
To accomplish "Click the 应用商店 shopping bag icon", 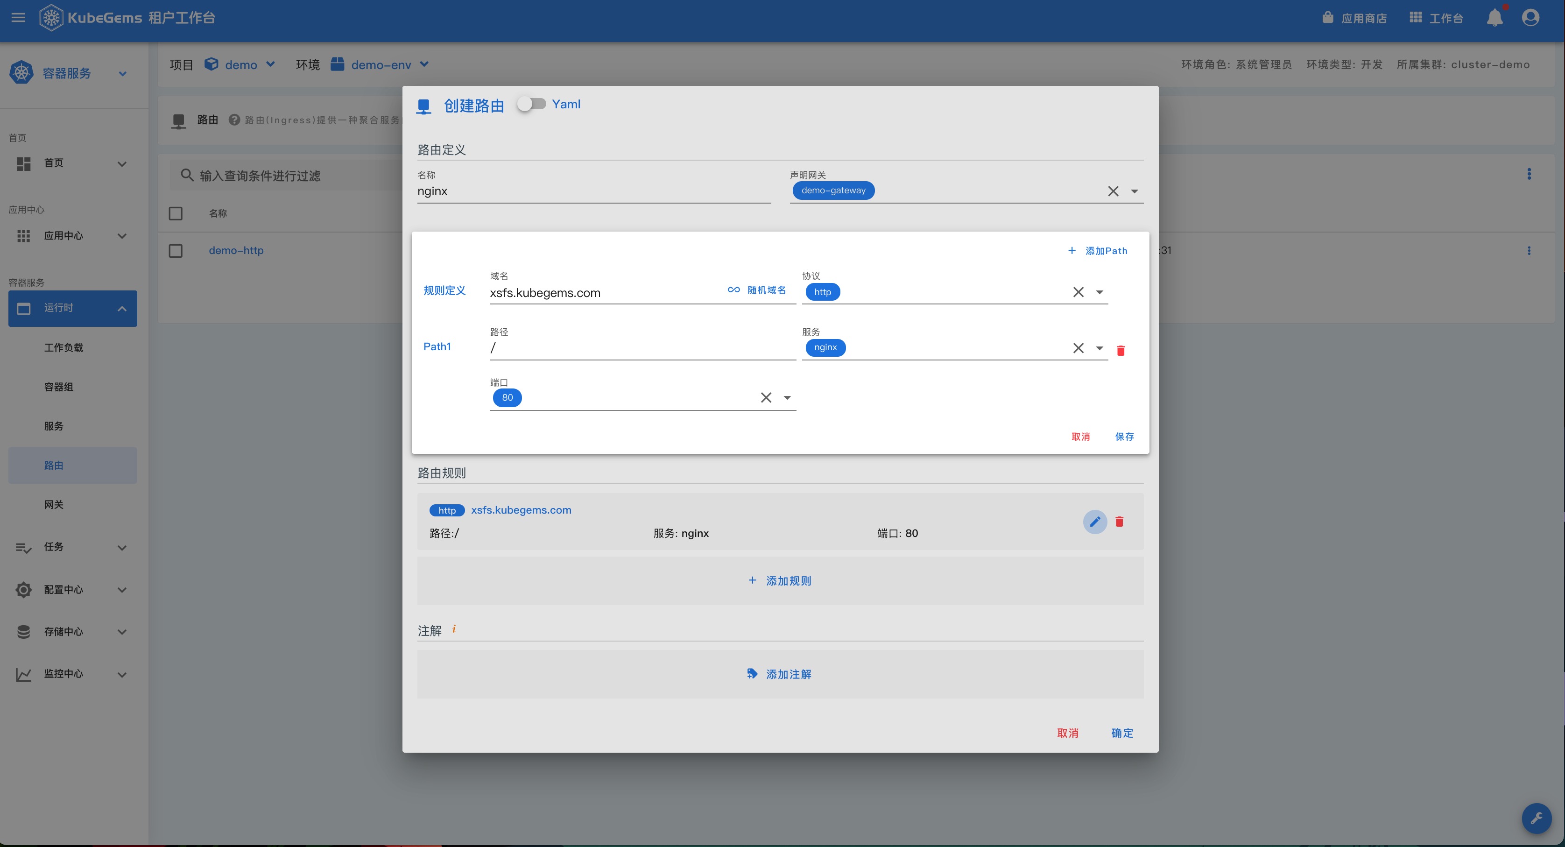I will tap(1327, 18).
